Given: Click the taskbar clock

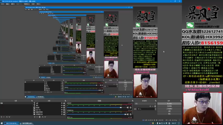Looking at the screenshot, I should 174,123.
